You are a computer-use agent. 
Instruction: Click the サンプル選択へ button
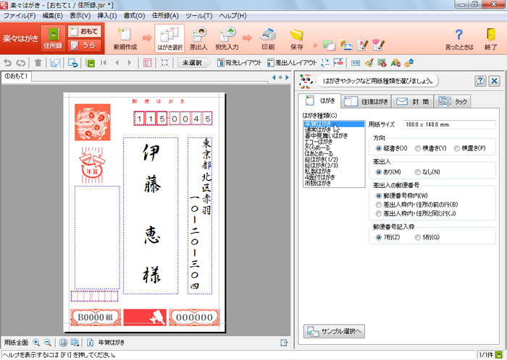[x=334, y=332]
